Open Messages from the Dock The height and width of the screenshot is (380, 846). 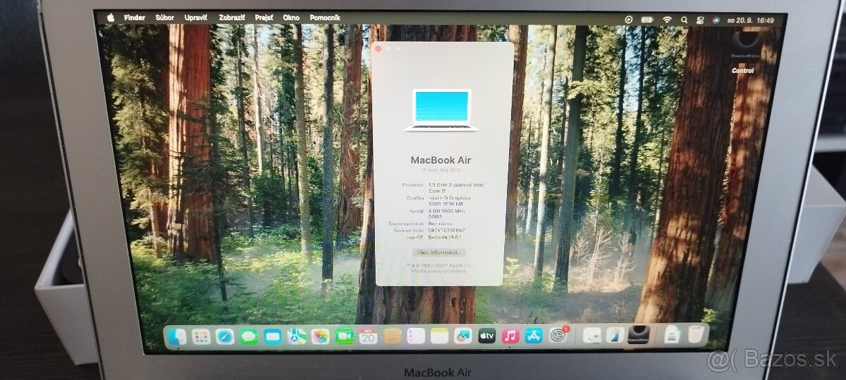(249, 336)
